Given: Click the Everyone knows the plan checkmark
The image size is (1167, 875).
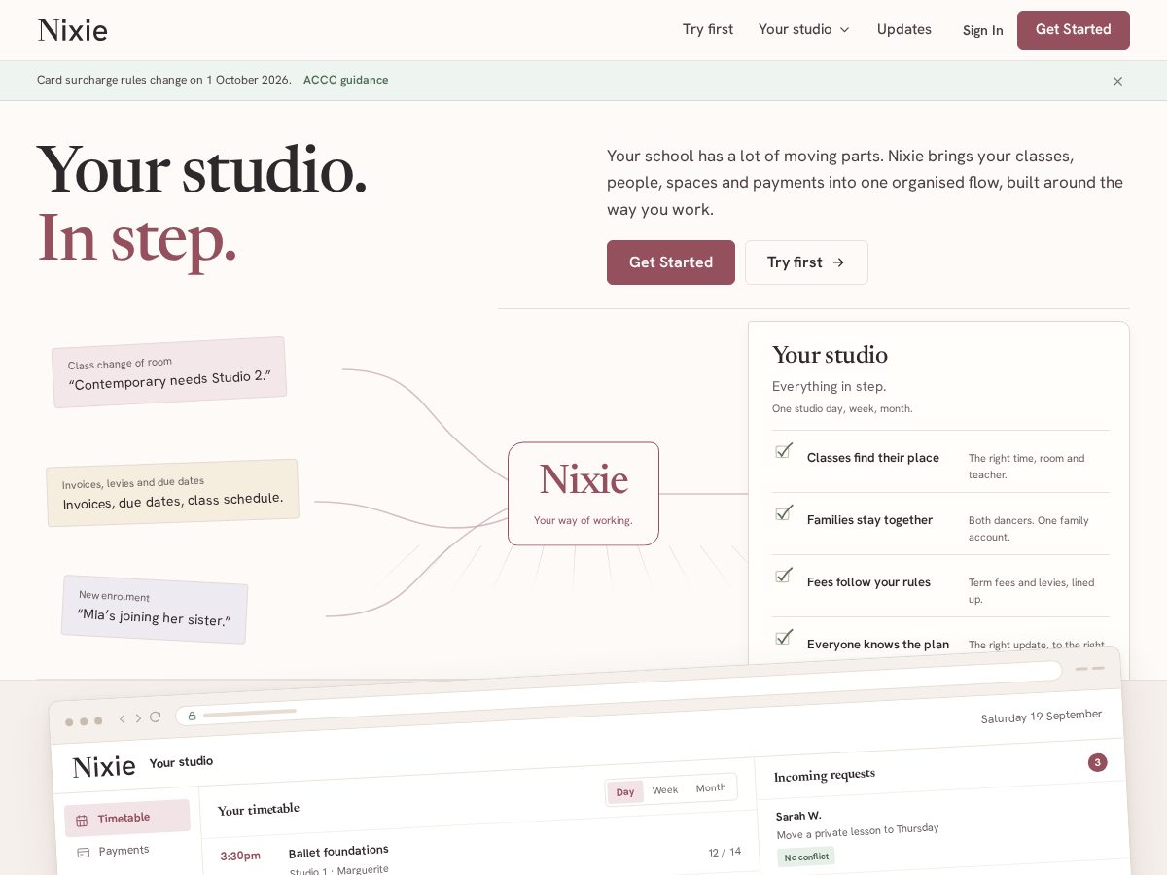Looking at the screenshot, I should tap(783, 638).
